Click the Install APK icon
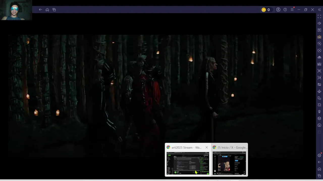The width and height of the screenshot is (323, 181). 319,64
